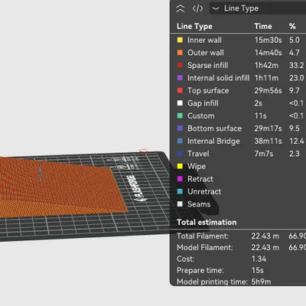Click the 14m40s Outer wall time
The image size is (306, 306).
269,53
